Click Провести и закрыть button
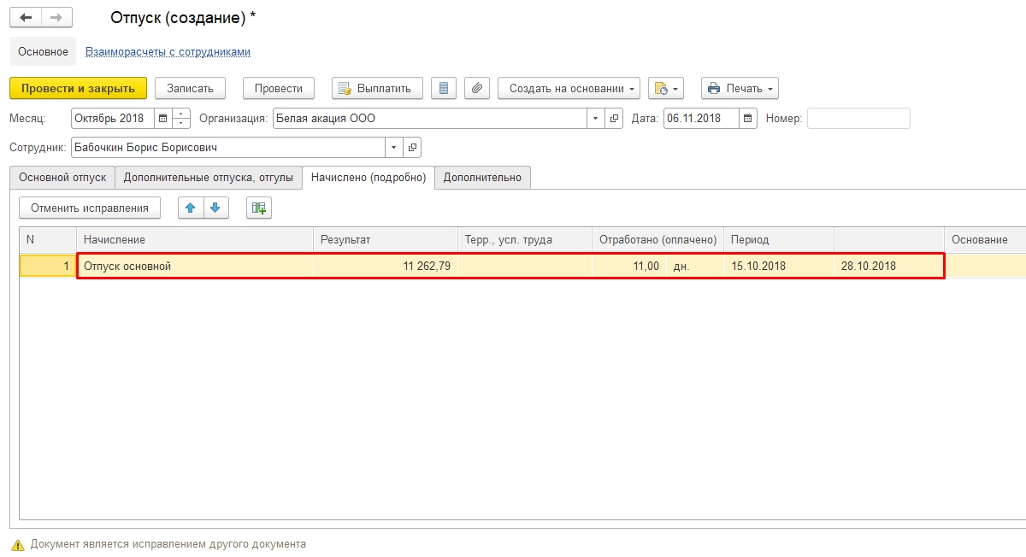 pos(79,88)
